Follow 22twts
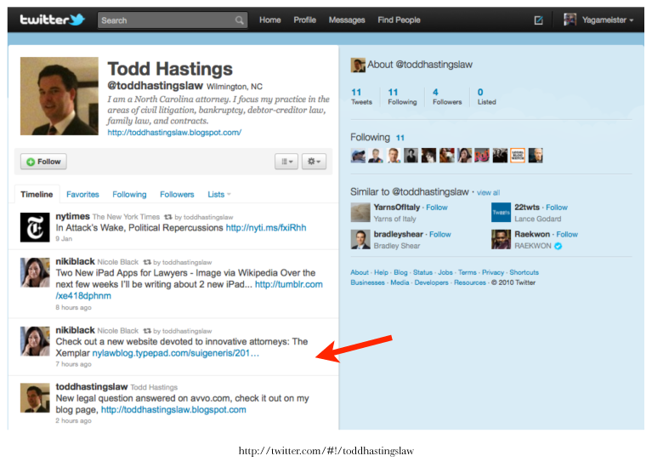 click(556, 208)
